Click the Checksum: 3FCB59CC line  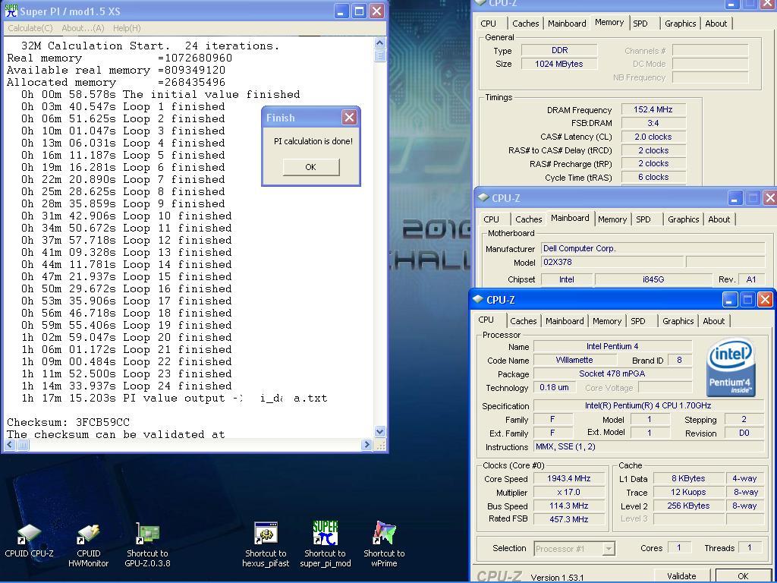(x=68, y=422)
